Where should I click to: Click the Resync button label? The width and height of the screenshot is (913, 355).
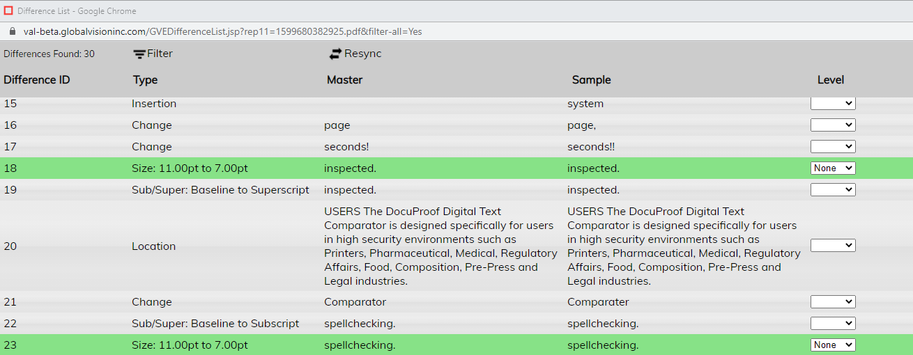(363, 54)
